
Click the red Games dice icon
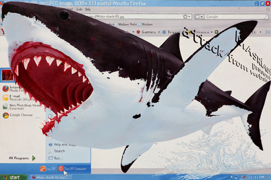click(x=138, y=32)
